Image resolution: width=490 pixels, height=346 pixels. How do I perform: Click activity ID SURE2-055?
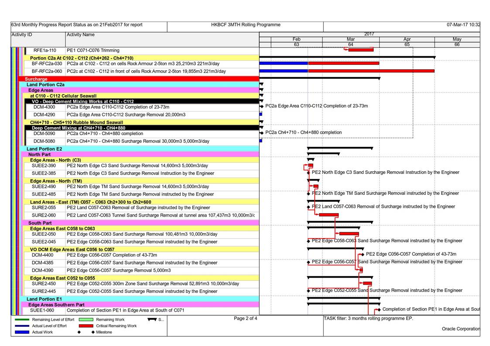(44, 207)
